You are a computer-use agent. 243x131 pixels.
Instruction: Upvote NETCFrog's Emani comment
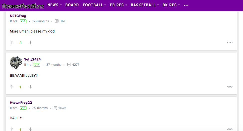pos(12,42)
